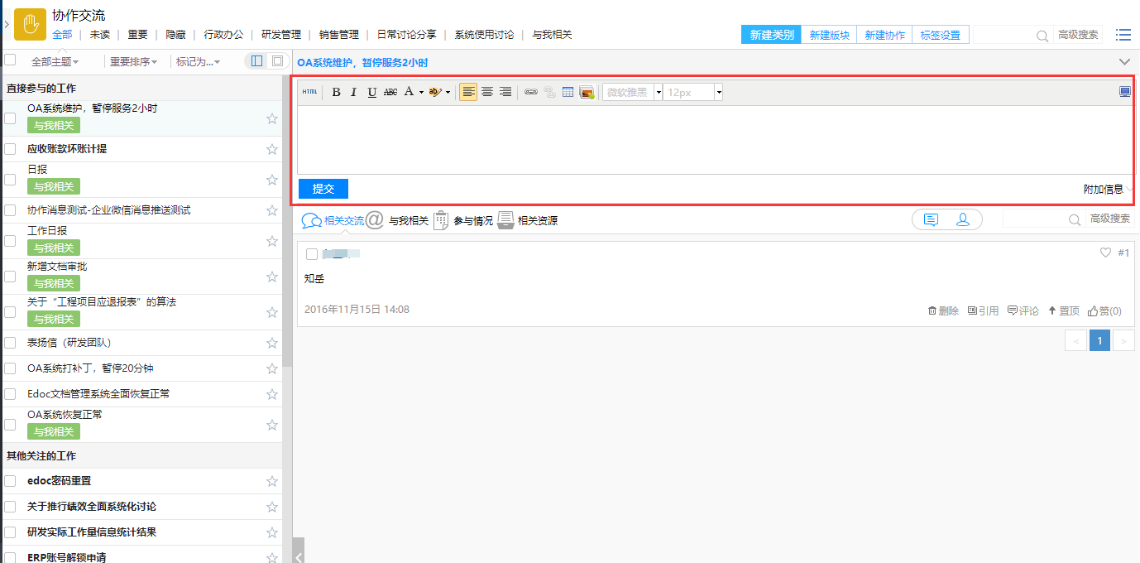Screen dimensions: 1140x563
Task: Click the insert image icon
Action: click(x=587, y=92)
